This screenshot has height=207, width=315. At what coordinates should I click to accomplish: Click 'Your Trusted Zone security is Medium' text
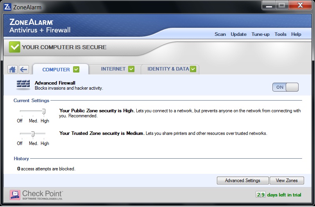(x=102, y=133)
